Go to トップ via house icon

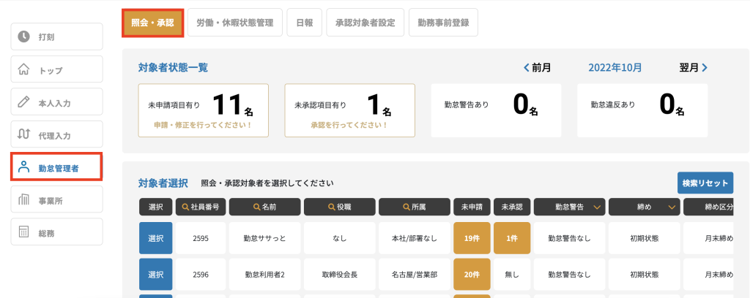point(23,69)
